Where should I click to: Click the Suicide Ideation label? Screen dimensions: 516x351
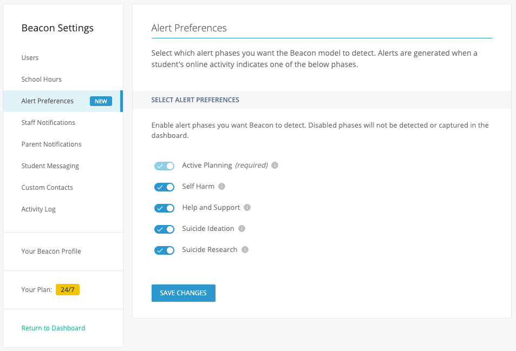click(x=208, y=228)
